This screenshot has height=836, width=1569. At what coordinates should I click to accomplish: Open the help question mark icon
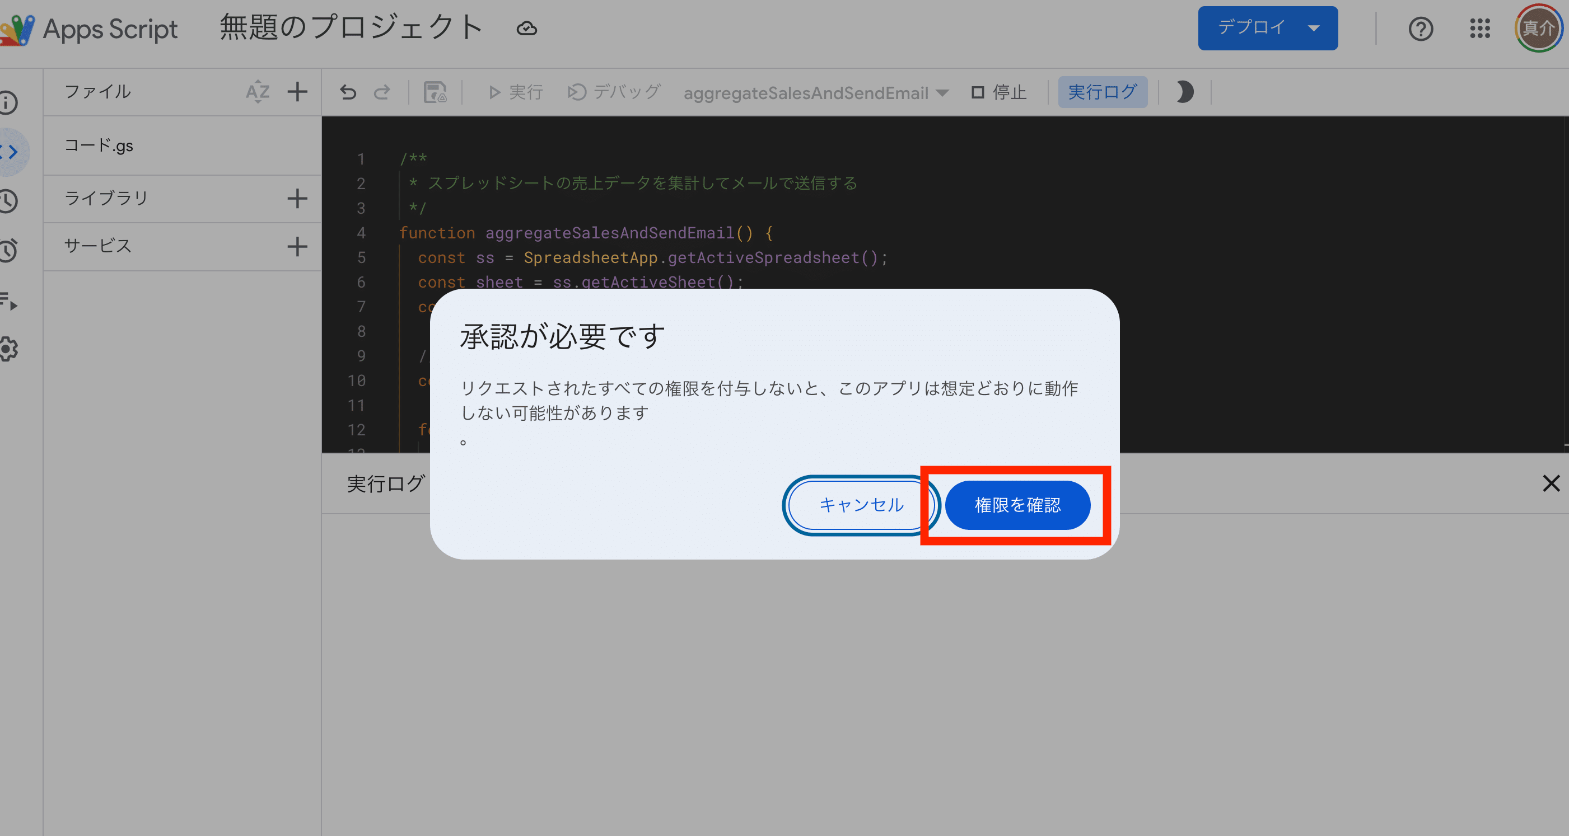pyautogui.click(x=1421, y=29)
